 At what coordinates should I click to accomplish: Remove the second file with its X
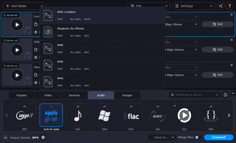[231, 40]
